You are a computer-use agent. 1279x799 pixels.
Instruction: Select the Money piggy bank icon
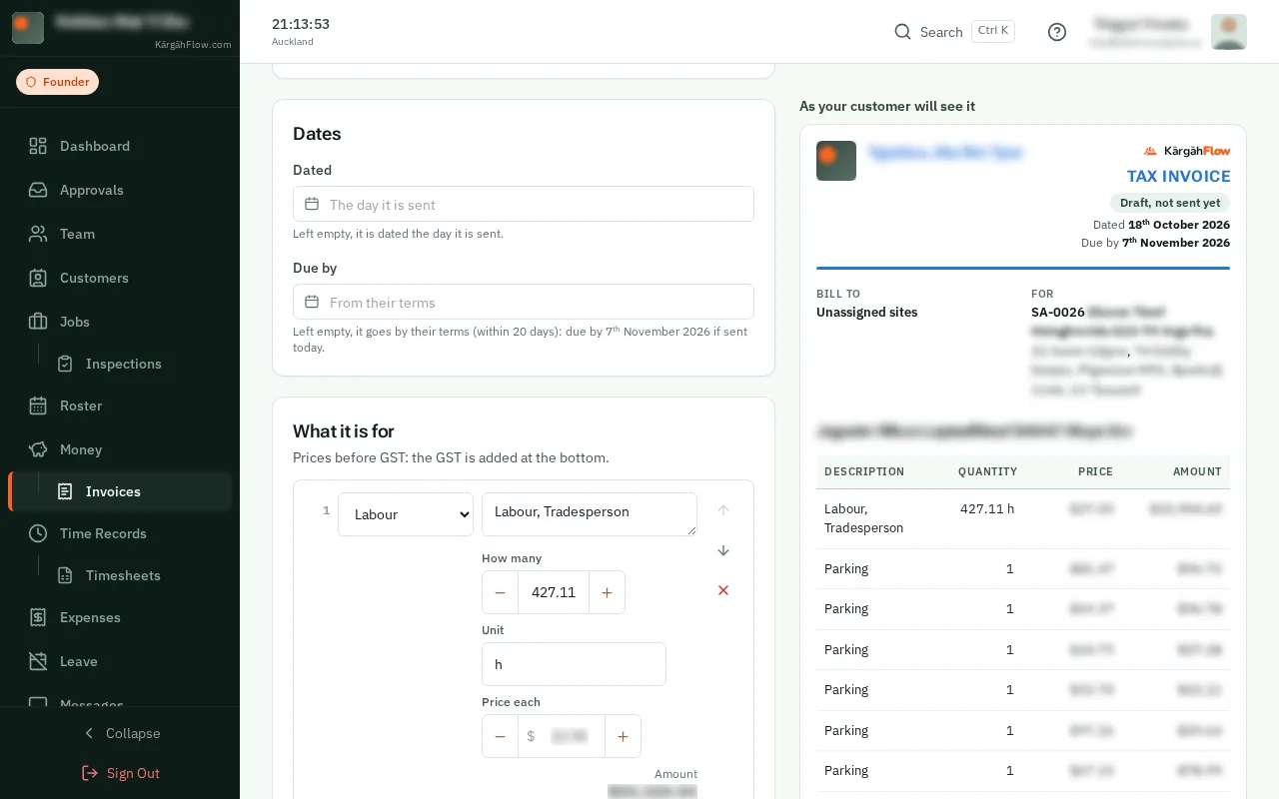pos(38,449)
